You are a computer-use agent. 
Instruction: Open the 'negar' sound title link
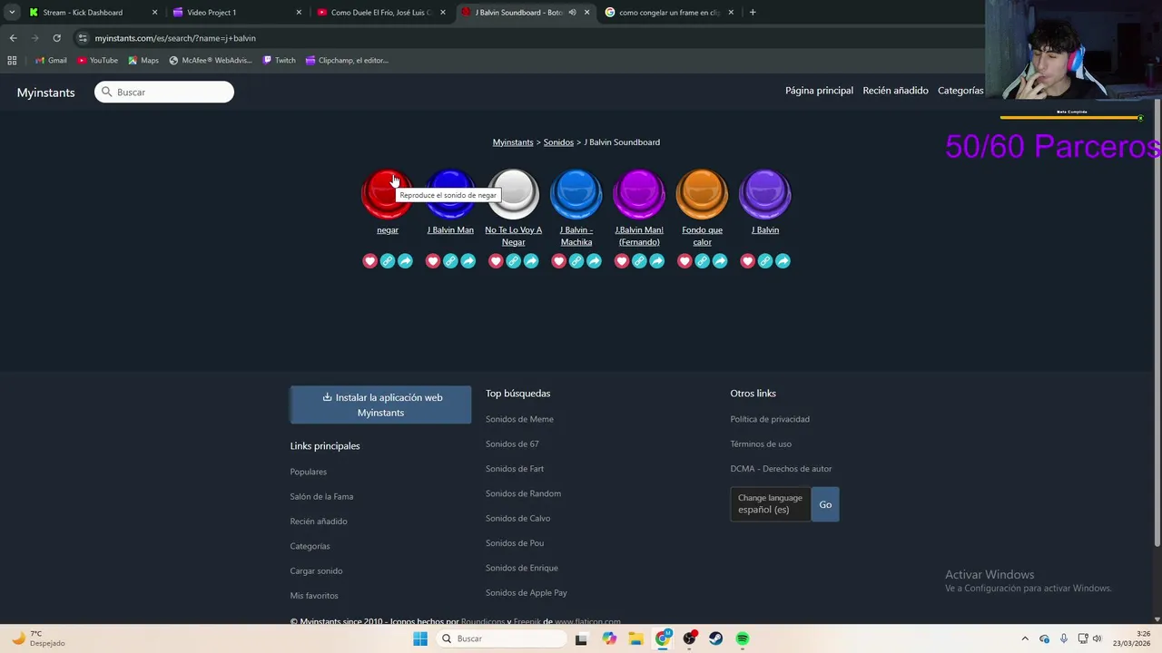pyautogui.click(x=388, y=230)
